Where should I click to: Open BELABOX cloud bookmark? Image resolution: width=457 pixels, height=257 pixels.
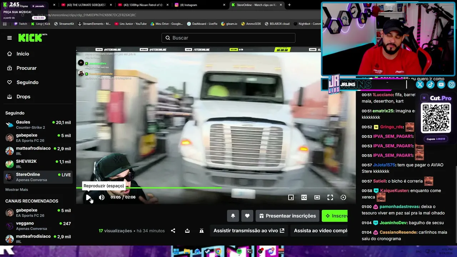tap(277, 24)
